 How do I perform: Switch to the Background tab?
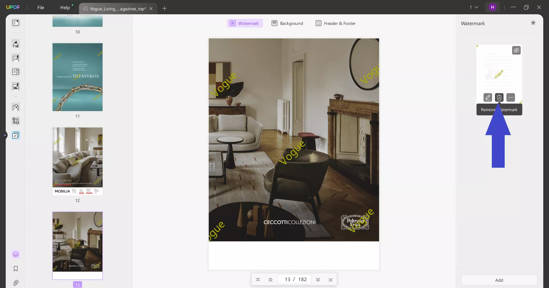(287, 23)
